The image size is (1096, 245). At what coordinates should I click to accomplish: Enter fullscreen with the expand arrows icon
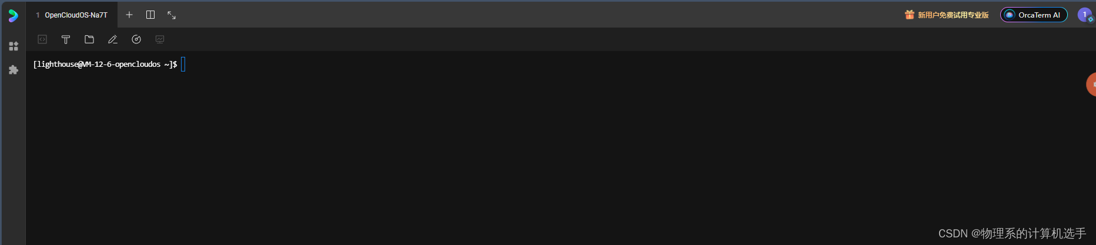coord(172,15)
